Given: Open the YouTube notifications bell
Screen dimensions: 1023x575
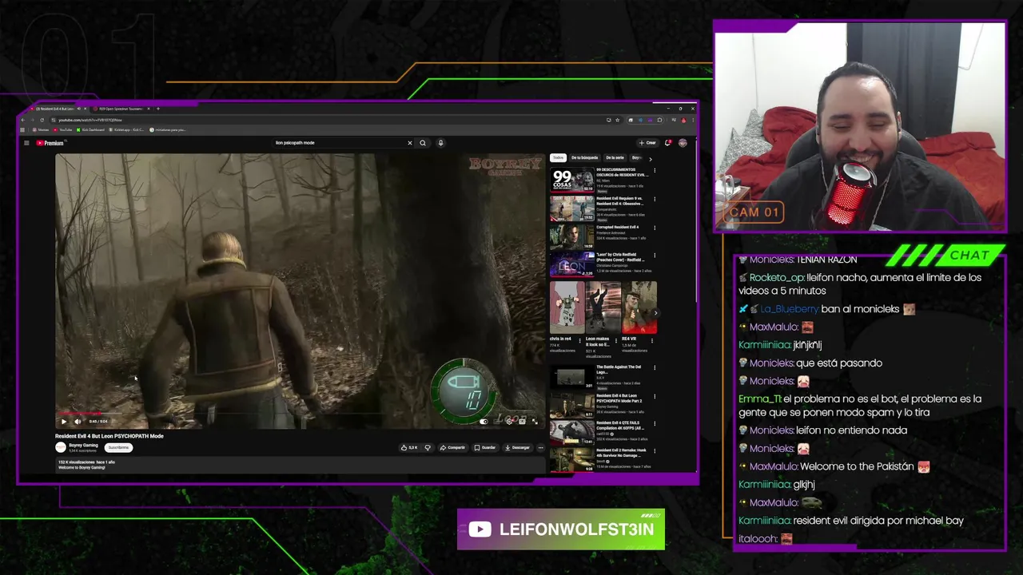Looking at the screenshot, I should coord(667,143).
